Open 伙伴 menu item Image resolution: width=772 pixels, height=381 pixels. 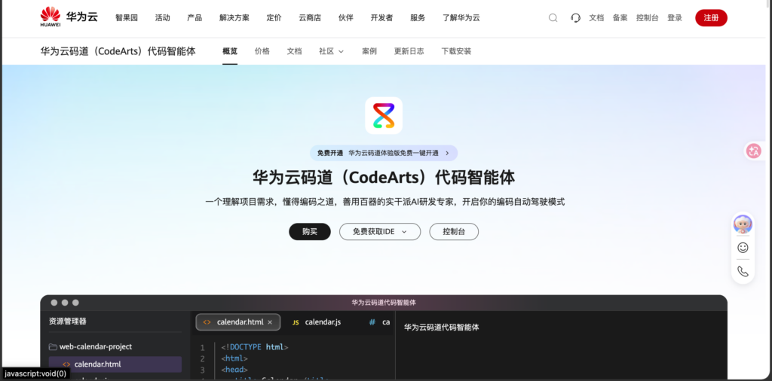(345, 18)
